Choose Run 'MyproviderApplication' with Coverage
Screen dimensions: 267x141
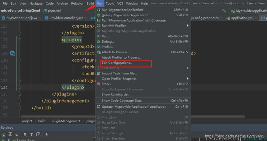tap(143, 20)
